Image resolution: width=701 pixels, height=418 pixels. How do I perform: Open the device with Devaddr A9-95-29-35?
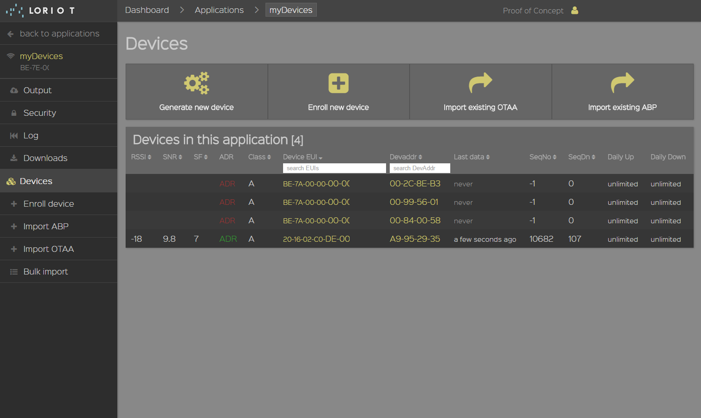click(415, 239)
